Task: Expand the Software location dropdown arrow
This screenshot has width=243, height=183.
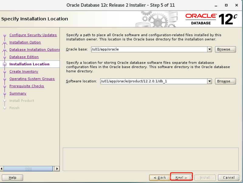Action: point(210,81)
